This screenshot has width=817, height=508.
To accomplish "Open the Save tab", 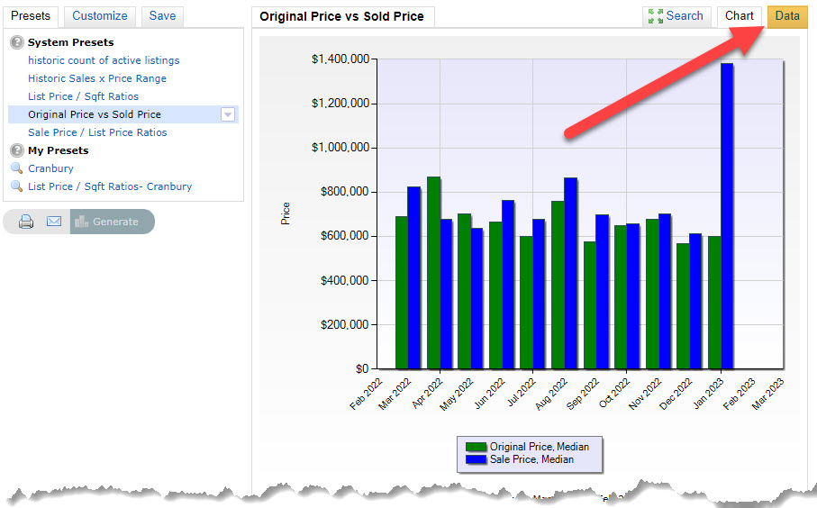I will click(x=162, y=16).
